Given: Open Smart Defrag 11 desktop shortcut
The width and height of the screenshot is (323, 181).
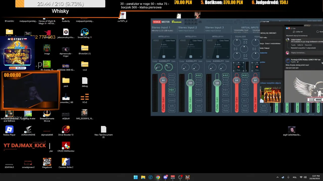Looking at the screenshot, I should coord(85,33).
